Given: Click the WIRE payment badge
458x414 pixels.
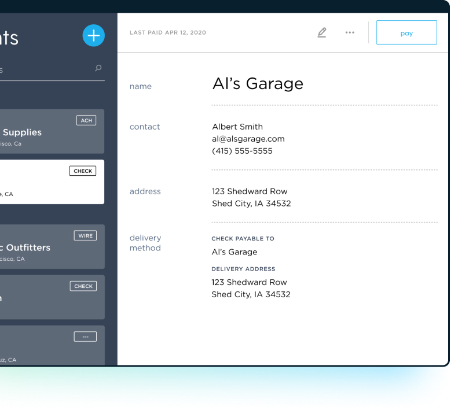Looking at the screenshot, I should 85,235.
